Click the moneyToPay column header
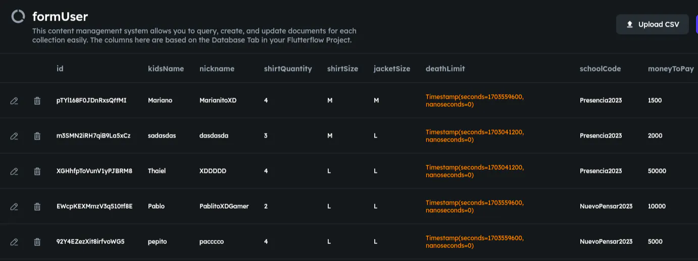 click(x=671, y=69)
